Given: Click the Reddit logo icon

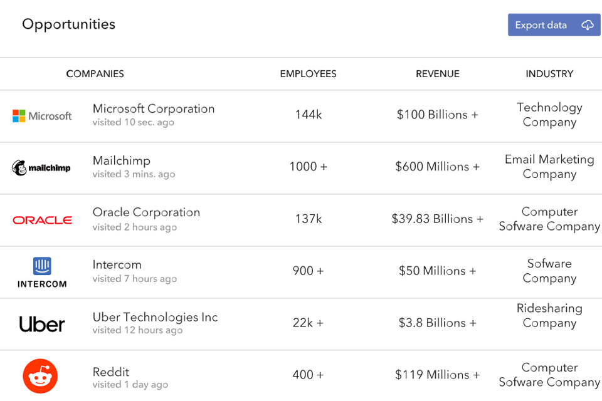Looking at the screenshot, I should pyautogui.click(x=40, y=376).
